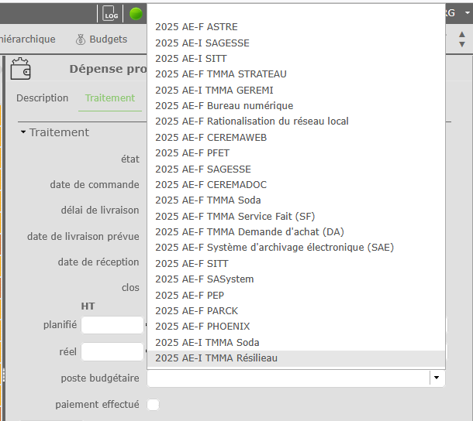The image size is (473, 421).
Task: Choose 2025 AE-F PEP
Action: (296, 295)
